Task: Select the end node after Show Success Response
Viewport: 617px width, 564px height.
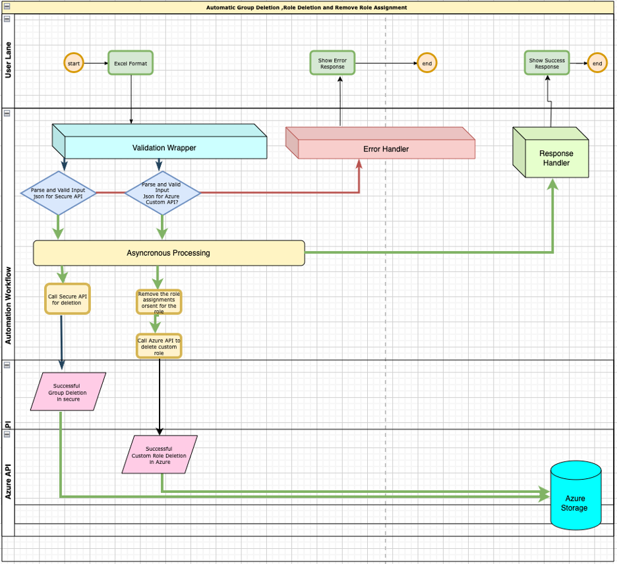Action: click(597, 63)
